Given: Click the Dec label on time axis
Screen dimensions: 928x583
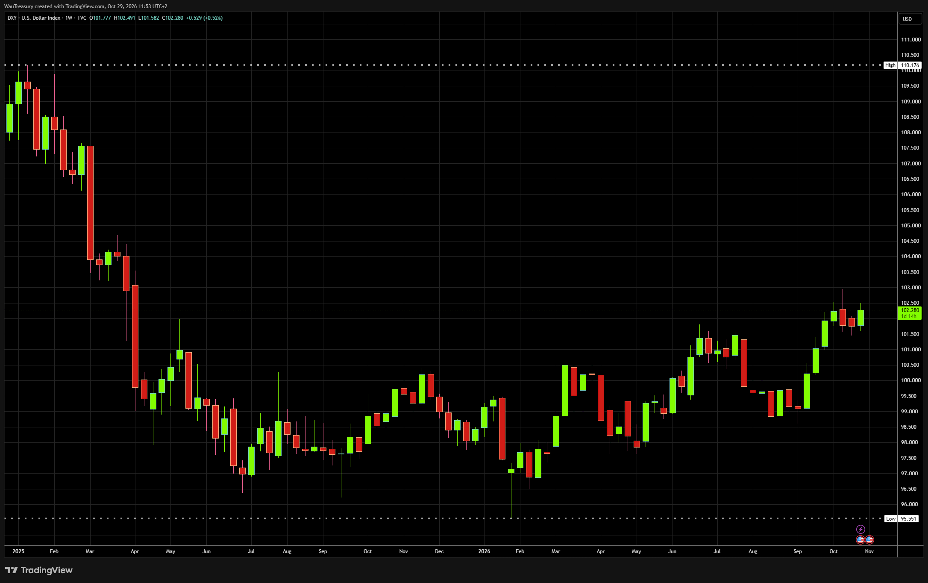Looking at the screenshot, I should tap(439, 551).
